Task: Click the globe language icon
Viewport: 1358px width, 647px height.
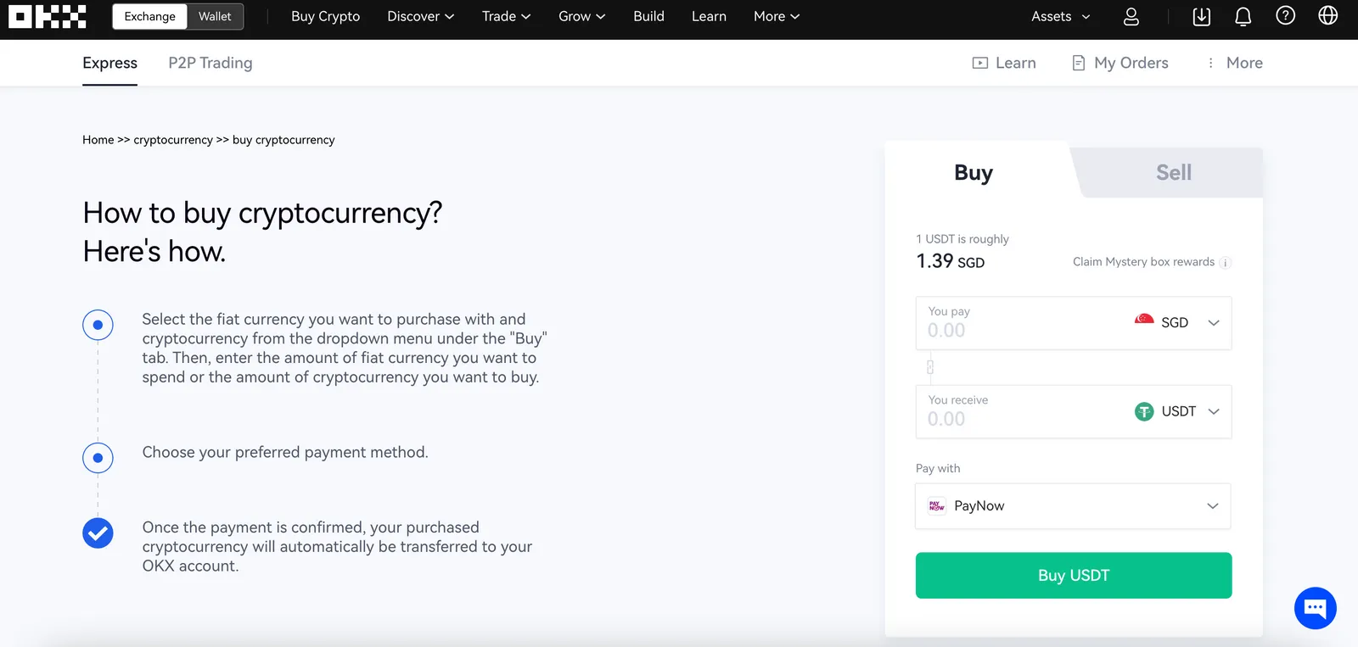Action: [x=1328, y=16]
